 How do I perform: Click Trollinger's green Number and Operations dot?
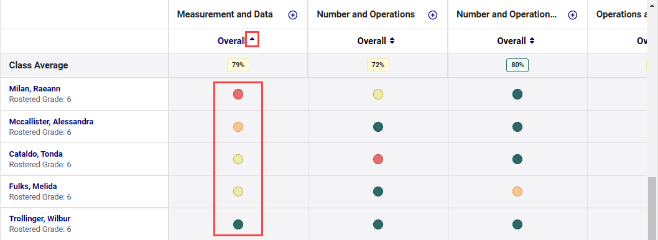pyautogui.click(x=378, y=224)
